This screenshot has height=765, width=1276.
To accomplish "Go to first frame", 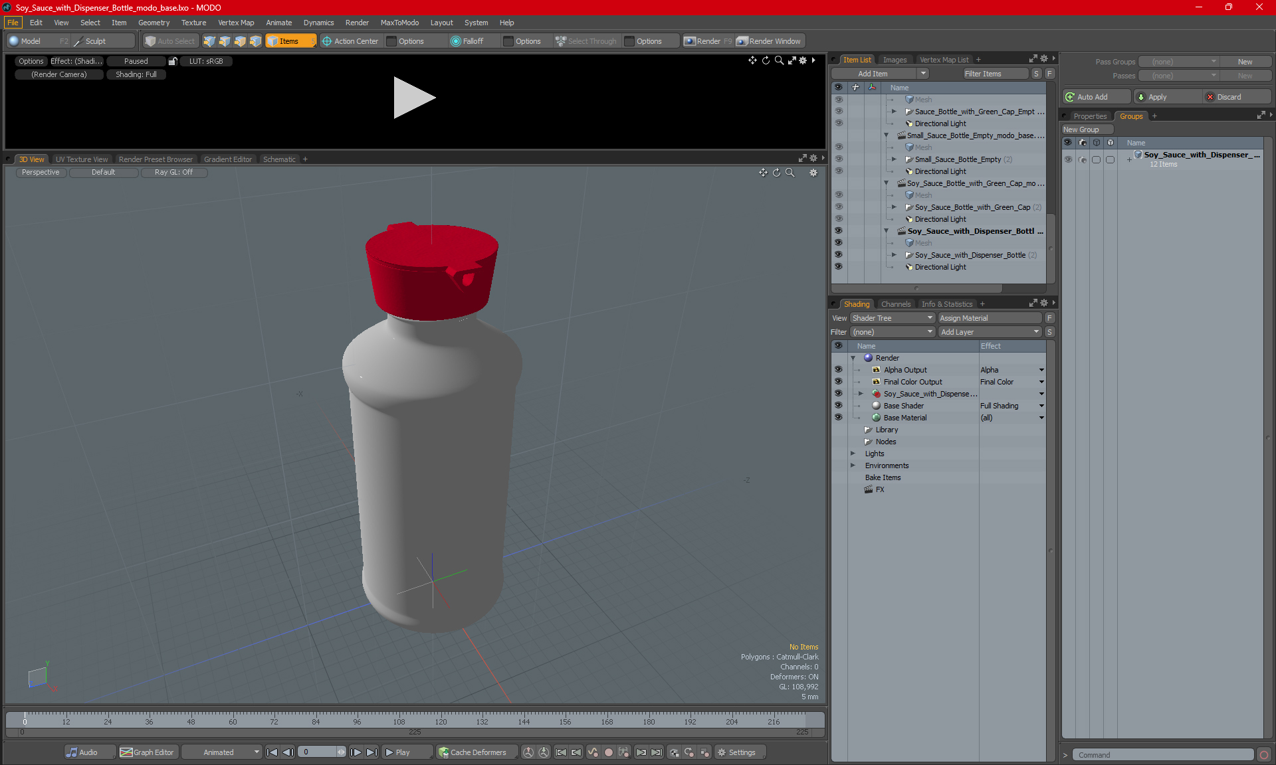I will tap(272, 752).
